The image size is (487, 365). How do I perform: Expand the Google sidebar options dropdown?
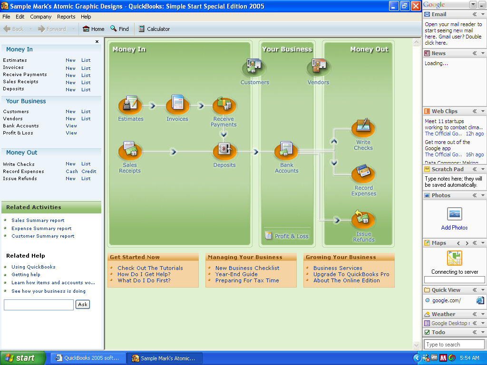tap(473, 5)
